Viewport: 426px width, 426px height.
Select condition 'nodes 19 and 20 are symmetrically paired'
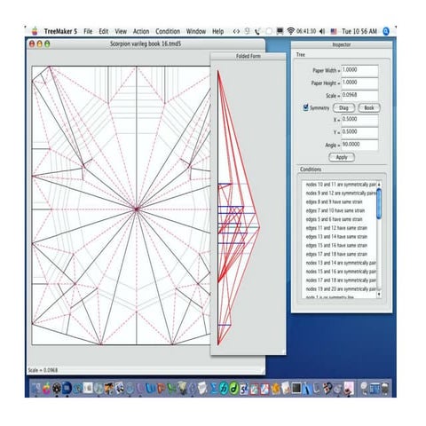point(341,288)
